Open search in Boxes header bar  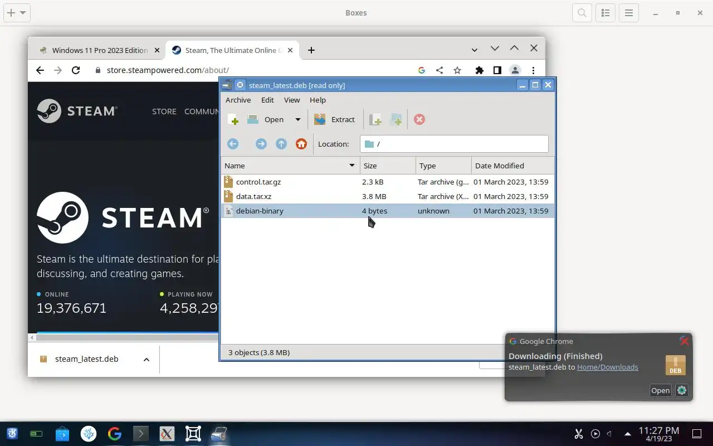tap(582, 13)
